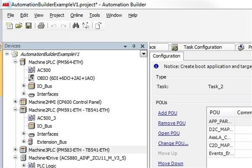The image size is (252, 168).
Task: Open the Tools menu
Action: [95, 15]
